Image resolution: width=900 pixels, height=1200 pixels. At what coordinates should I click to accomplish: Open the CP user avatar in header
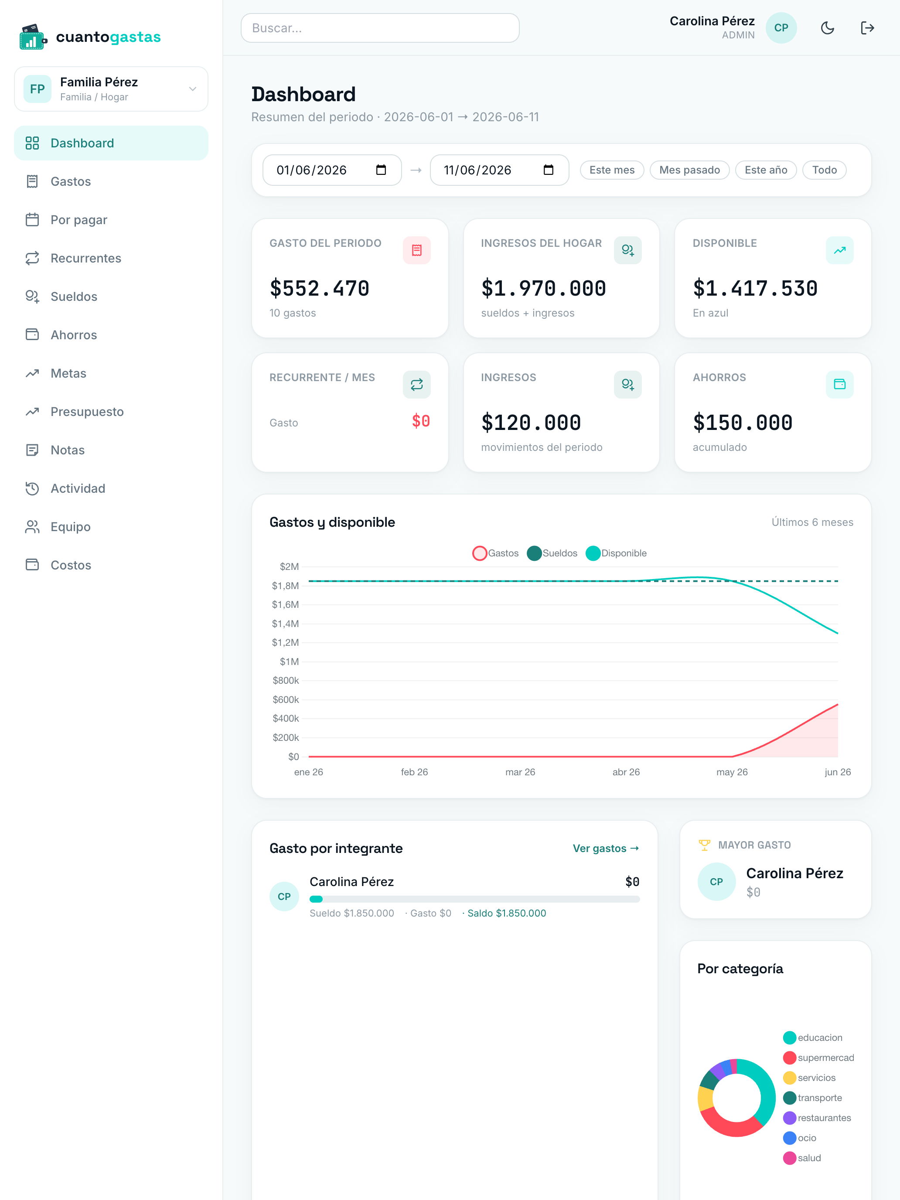(781, 27)
